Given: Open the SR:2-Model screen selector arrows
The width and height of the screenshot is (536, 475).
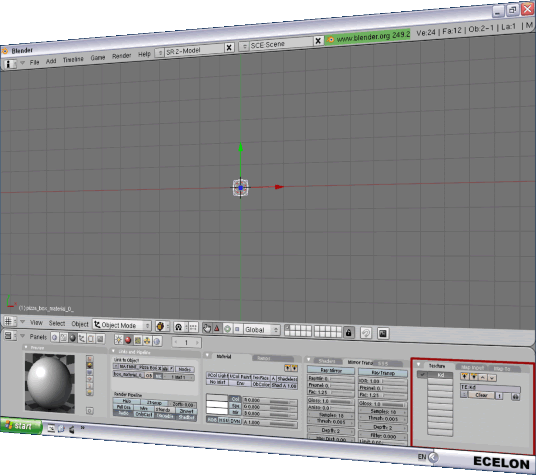Looking at the screenshot, I should tap(160, 53).
